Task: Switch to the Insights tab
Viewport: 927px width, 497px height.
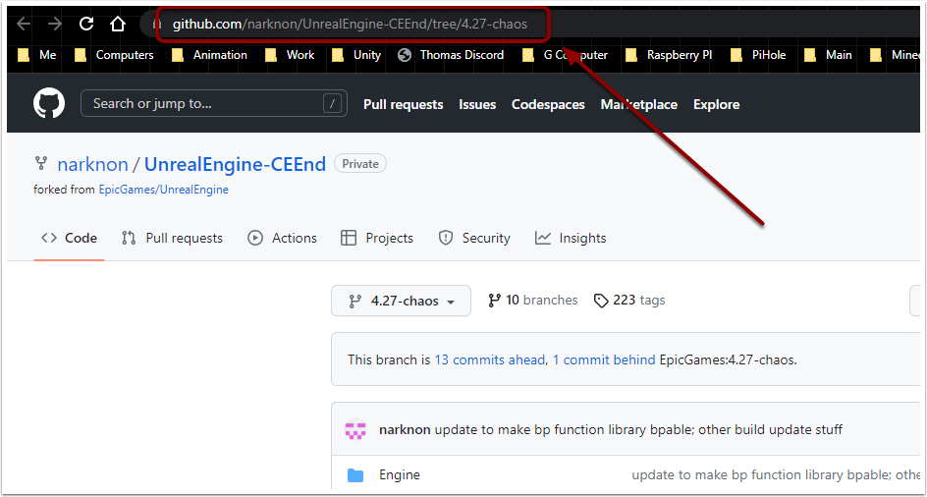Action: coord(571,238)
